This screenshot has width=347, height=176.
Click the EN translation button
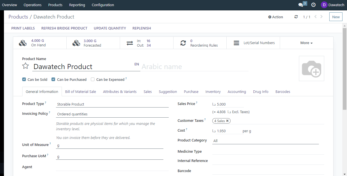137,64
